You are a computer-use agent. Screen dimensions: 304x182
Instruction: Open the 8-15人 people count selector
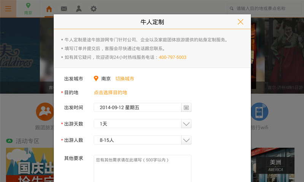142,140
